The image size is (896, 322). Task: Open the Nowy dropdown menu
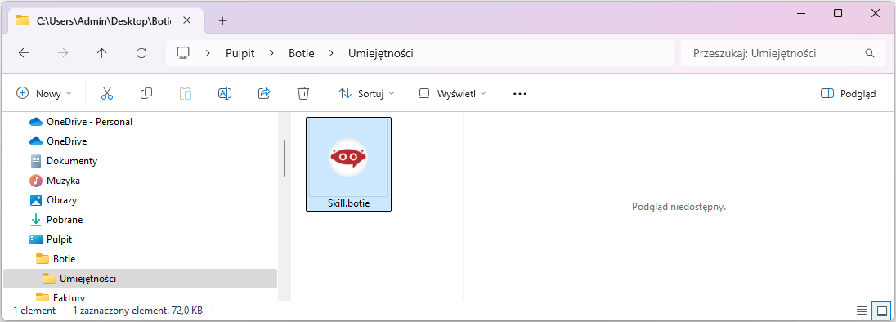[x=45, y=94]
